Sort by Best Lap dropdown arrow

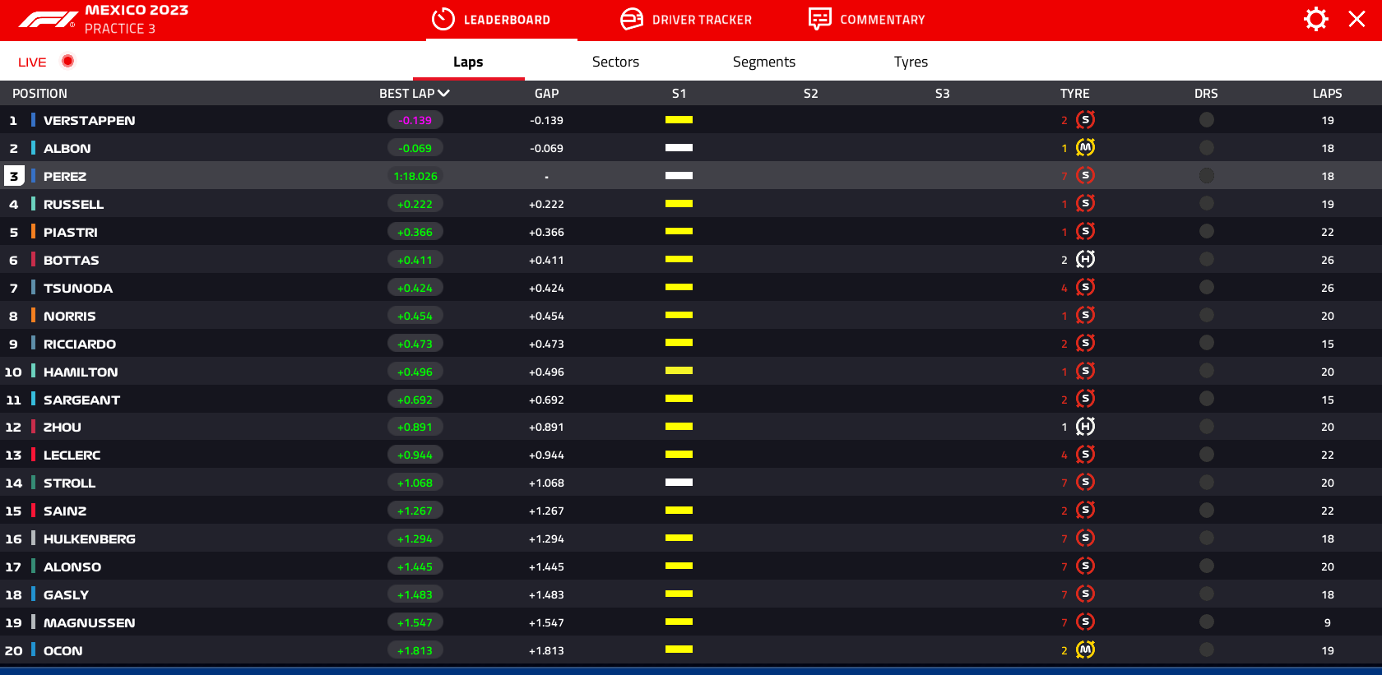pos(444,94)
